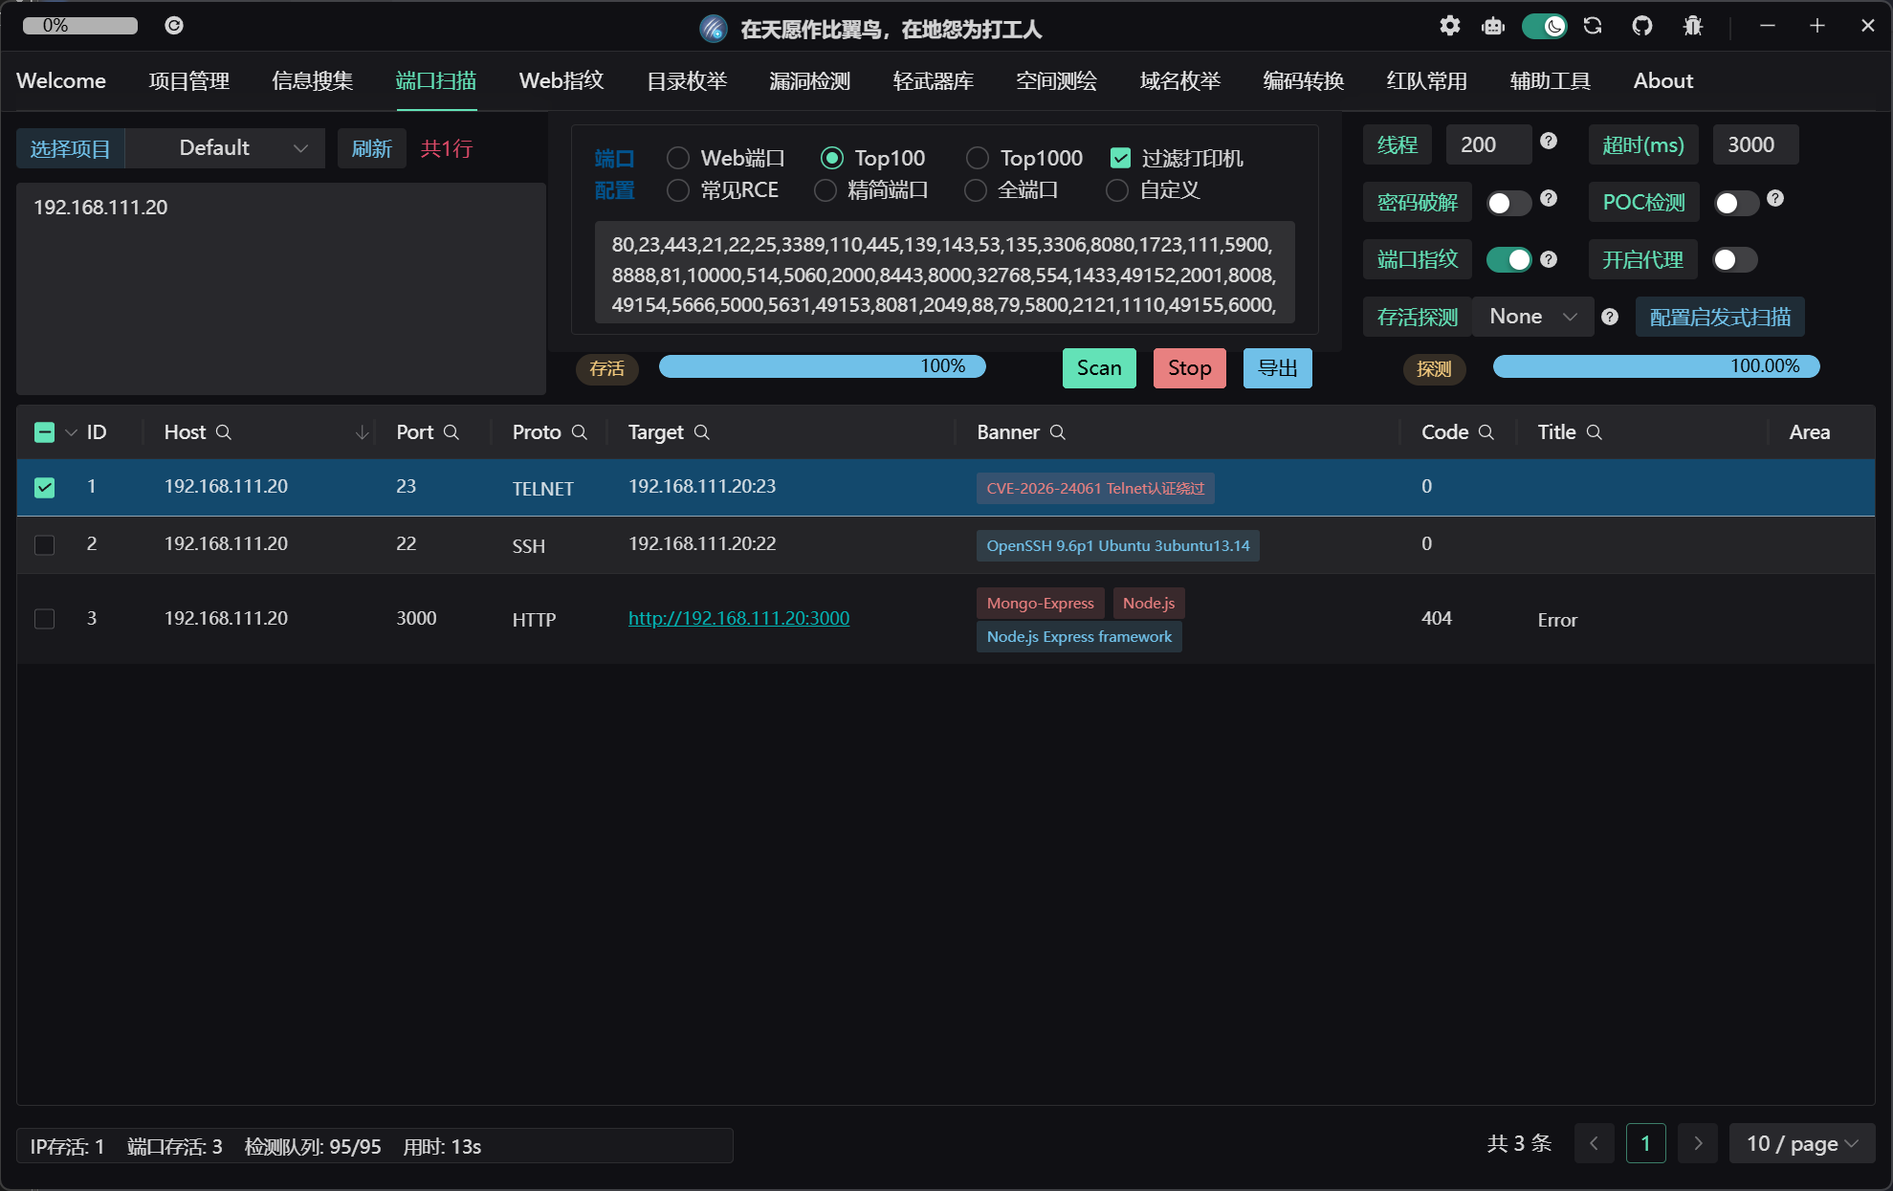Toggle the dark mode switch in title bar

[1544, 26]
